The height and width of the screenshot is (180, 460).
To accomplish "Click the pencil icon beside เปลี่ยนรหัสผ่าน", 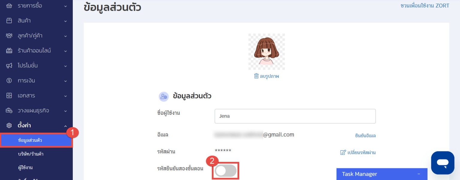I will (343, 152).
